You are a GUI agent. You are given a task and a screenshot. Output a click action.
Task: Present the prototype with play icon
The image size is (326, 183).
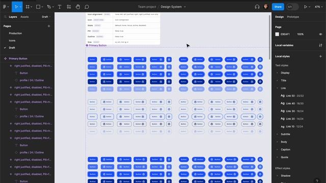click(305, 7)
